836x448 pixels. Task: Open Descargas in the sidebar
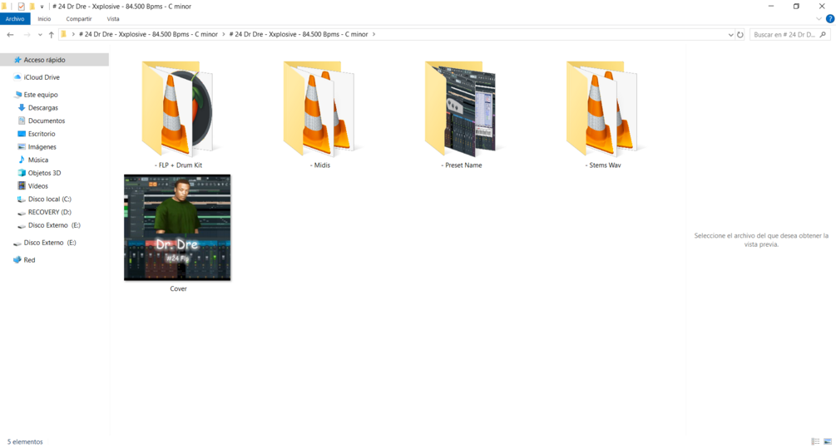point(43,107)
